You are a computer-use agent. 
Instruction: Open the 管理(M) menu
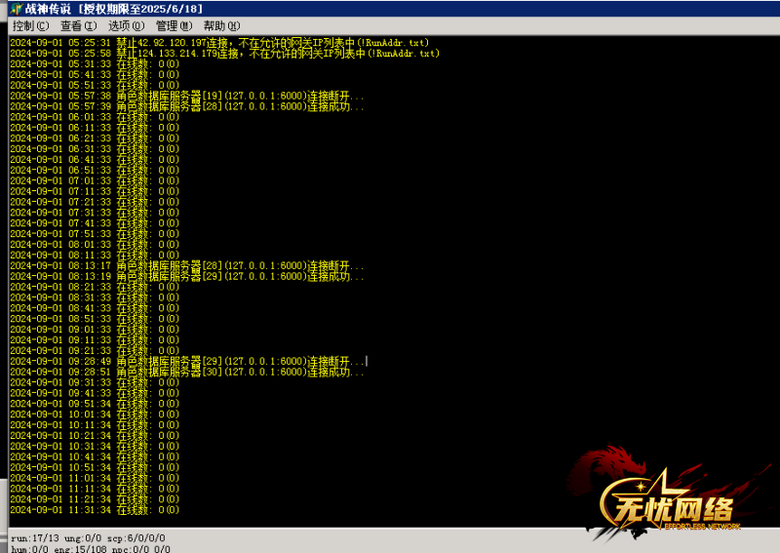coord(174,25)
